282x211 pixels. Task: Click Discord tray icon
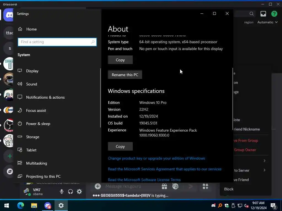(x=213, y=206)
